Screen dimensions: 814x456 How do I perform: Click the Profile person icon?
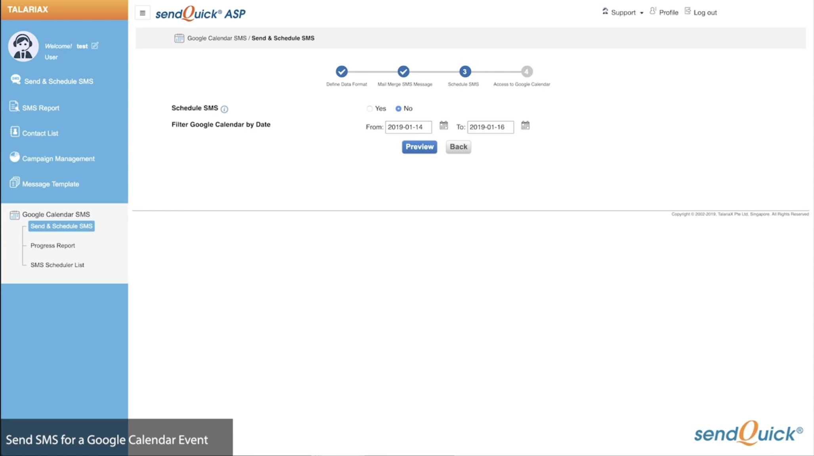[653, 11]
